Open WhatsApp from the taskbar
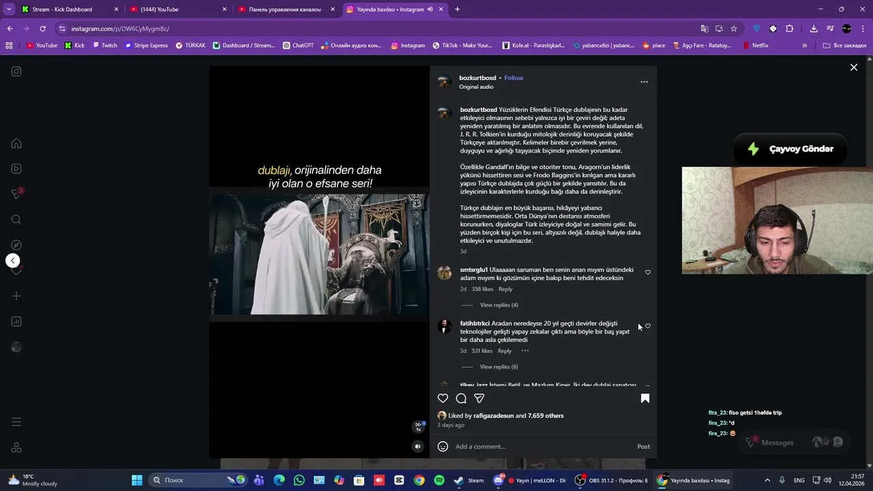Viewport: 873px width, 491px height. (299, 480)
